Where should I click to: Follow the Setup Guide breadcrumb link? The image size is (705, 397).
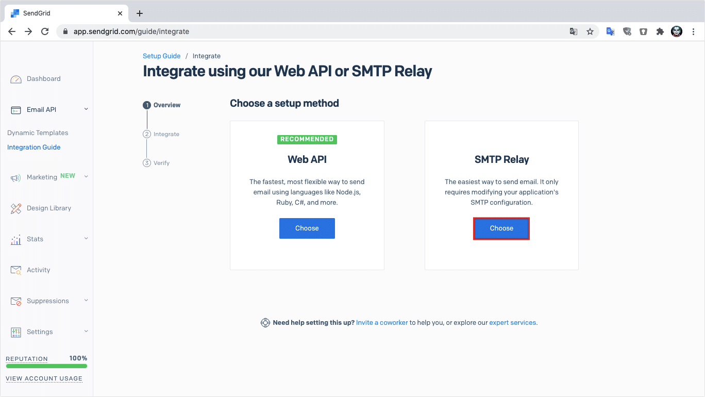[162, 56]
